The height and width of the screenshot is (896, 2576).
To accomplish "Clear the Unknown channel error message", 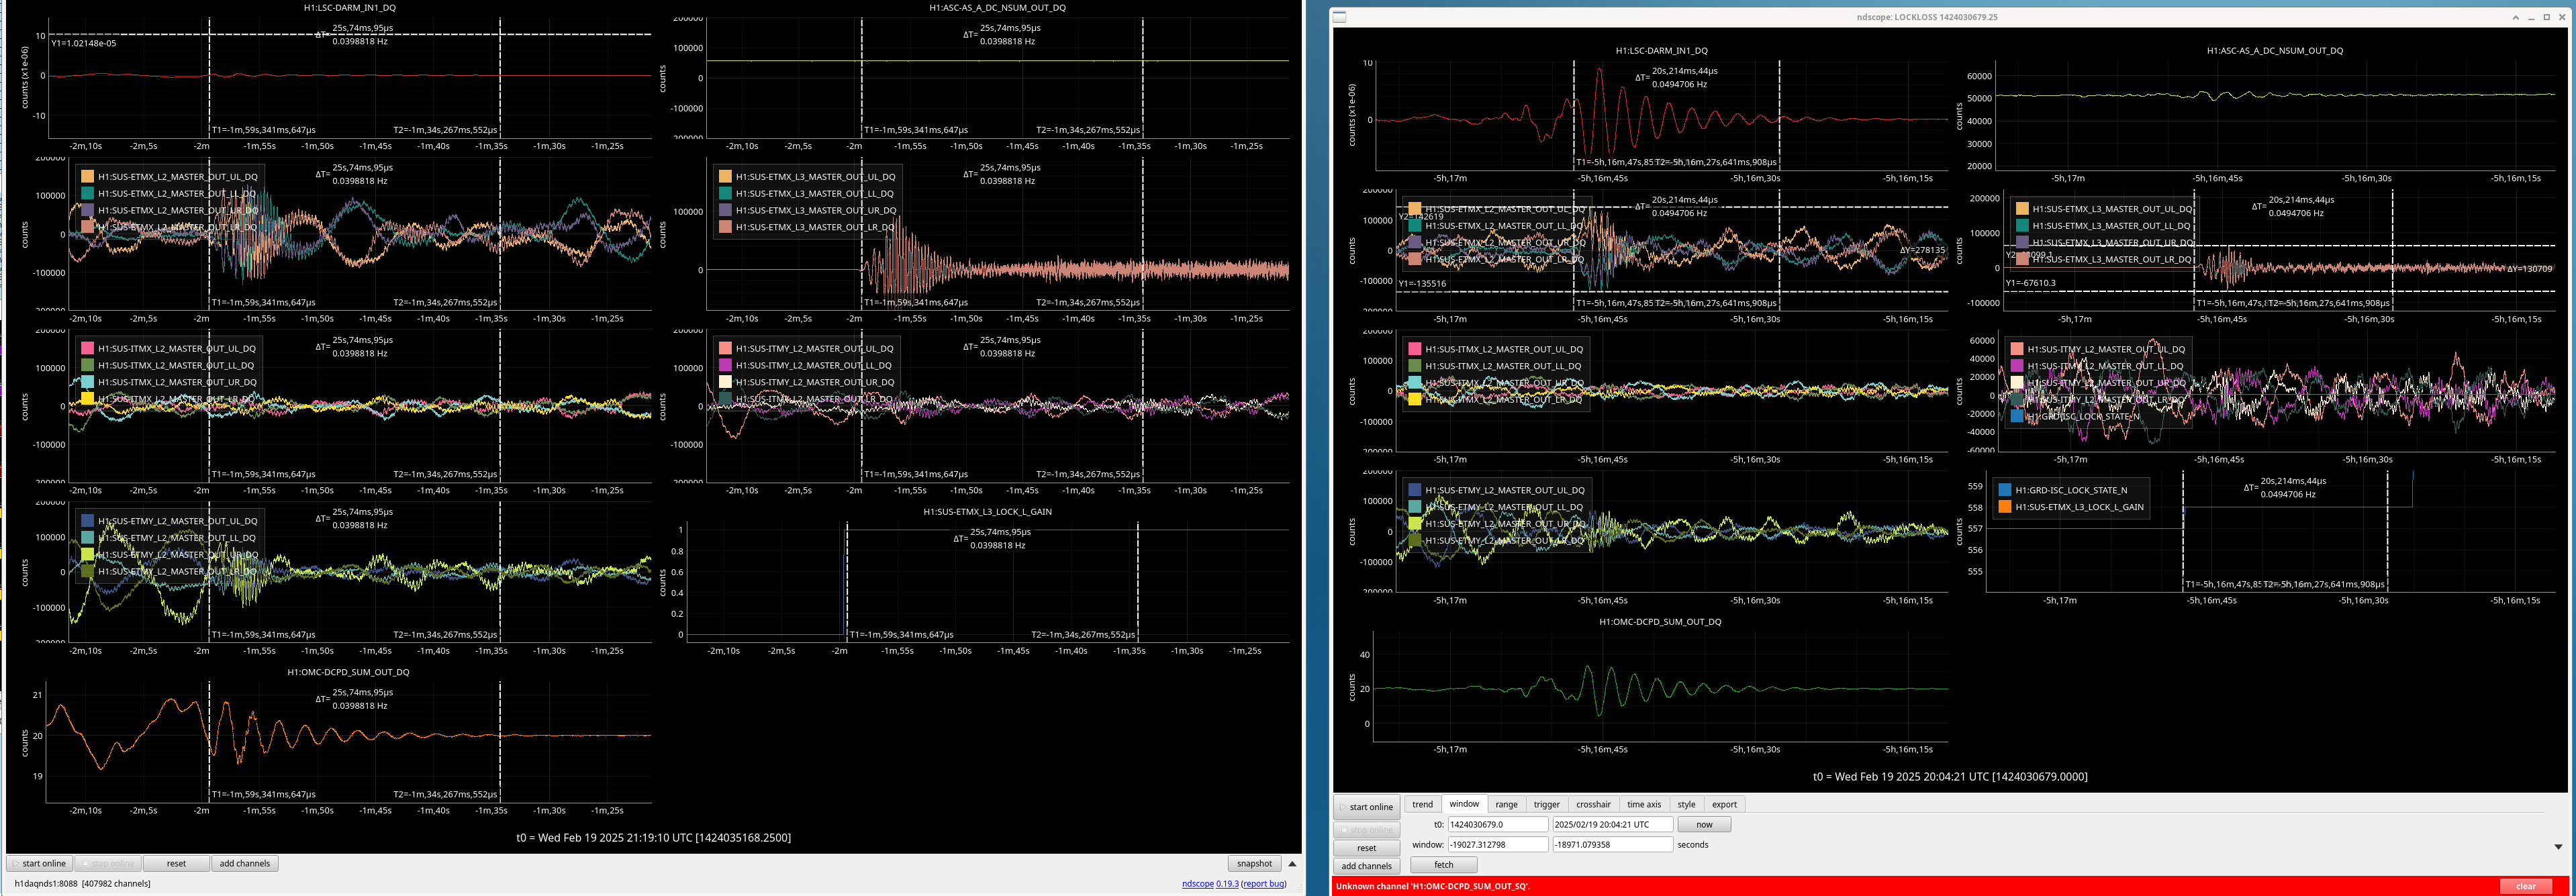I will point(2525,886).
